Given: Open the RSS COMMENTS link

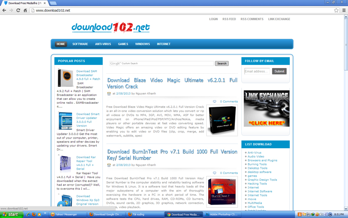Looking at the screenshot, I should coord(252,19).
